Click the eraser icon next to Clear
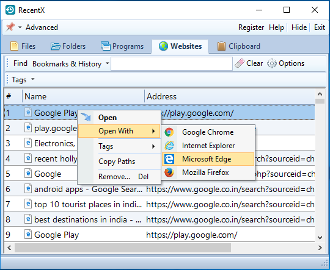This screenshot has width=330, height=270. coord(240,63)
